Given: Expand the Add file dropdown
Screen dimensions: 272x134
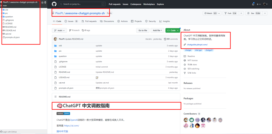Looking at the screenshot, I should (x=157, y=30).
